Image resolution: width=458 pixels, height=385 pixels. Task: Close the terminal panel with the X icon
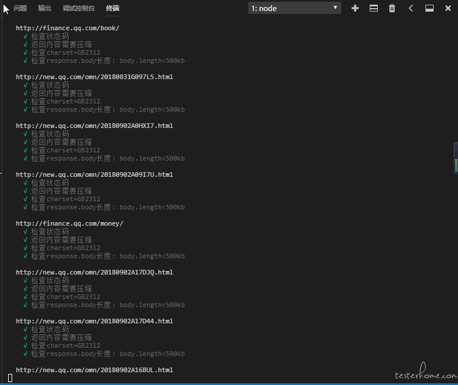(448, 8)
